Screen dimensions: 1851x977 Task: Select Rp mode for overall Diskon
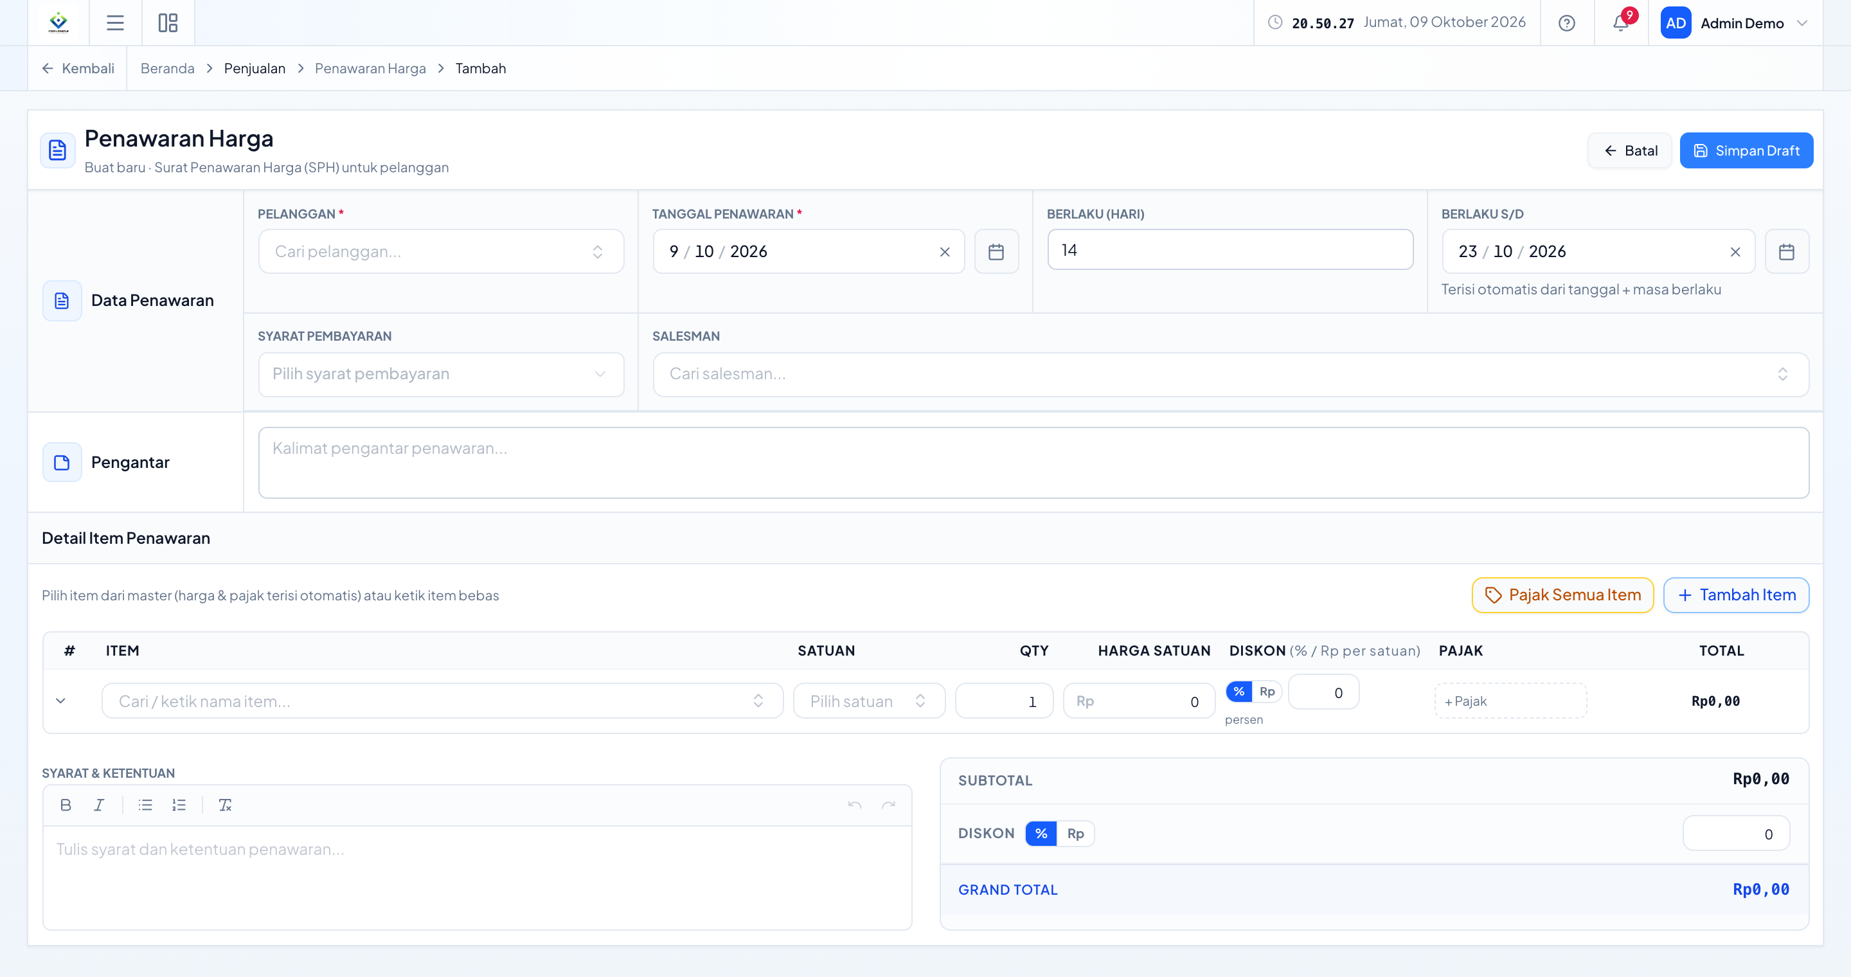pos(1075,833)
